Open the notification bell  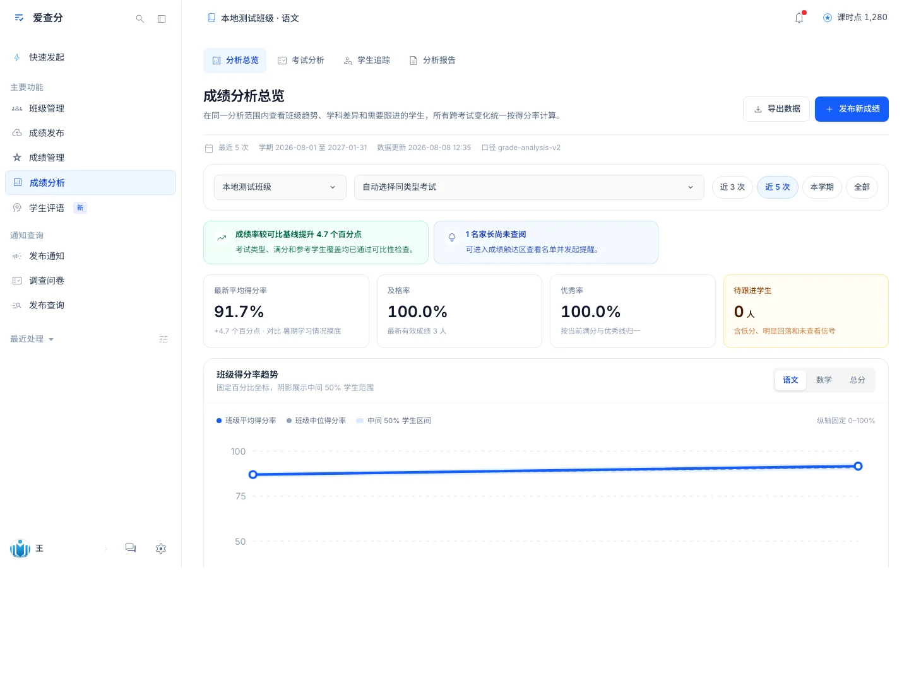coord(799,18)
